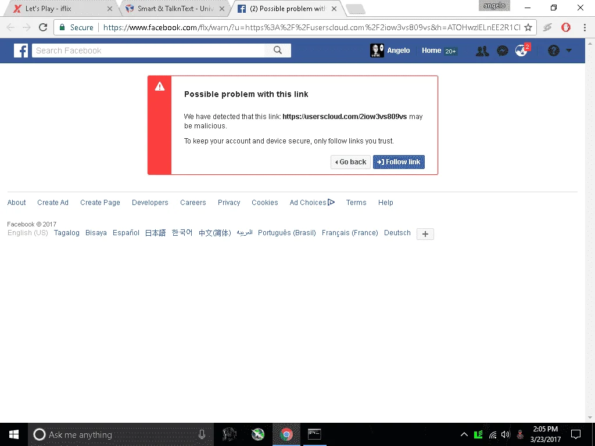Click the Follow link button

[x=399, y=162]
